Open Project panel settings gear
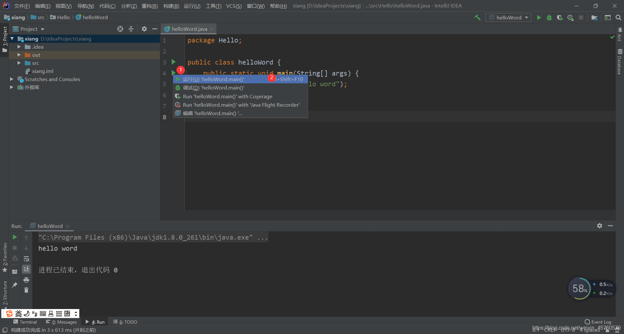Image resolution: width=624 pixels, height=334 pixels. [x=144, y=29]
